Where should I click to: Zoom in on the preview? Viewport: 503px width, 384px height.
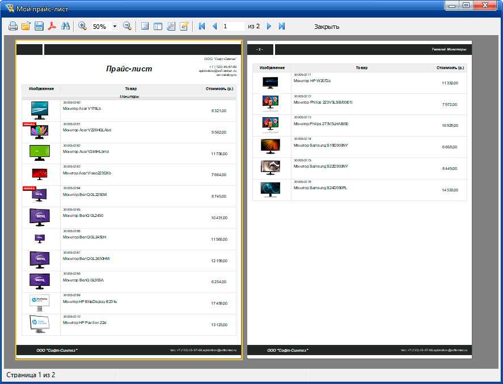click(82, 26)
